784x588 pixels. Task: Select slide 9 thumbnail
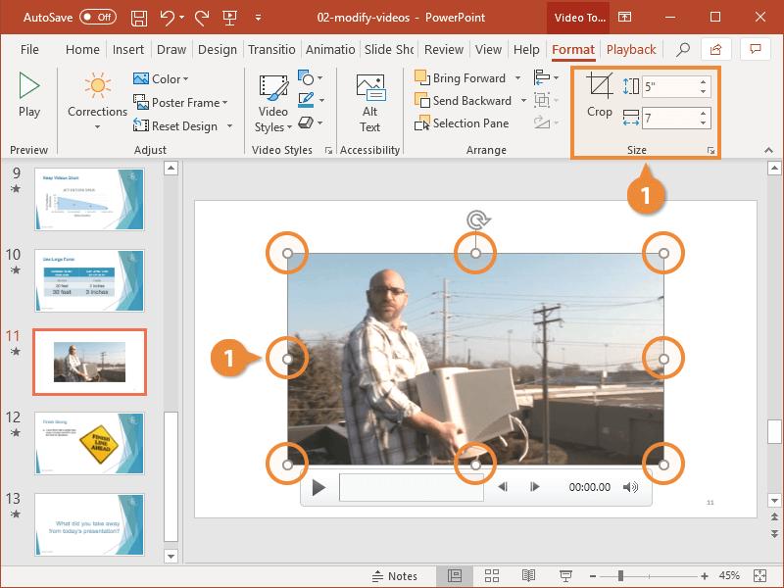[x=89, y=199]
